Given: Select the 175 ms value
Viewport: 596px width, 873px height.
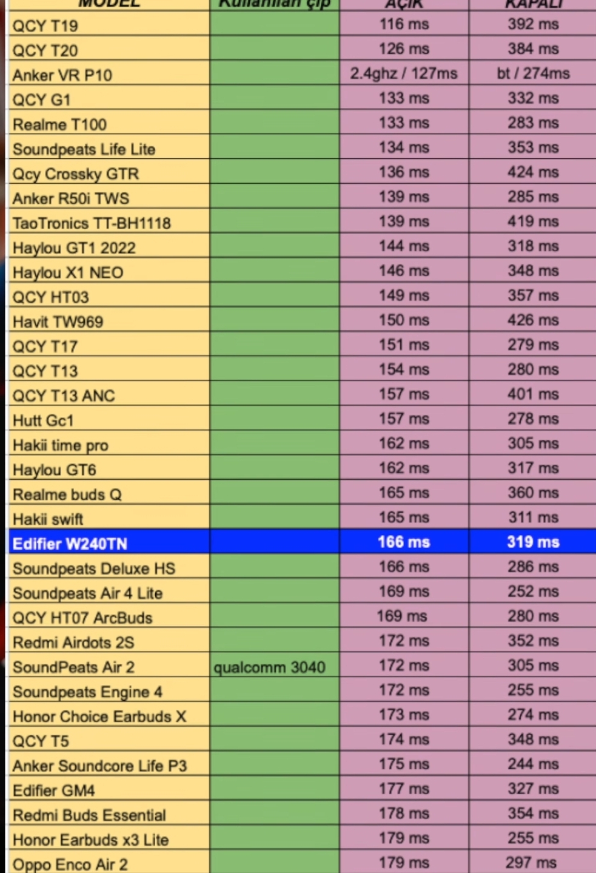Looking at the screenshot, I should (x=404, y=764).
